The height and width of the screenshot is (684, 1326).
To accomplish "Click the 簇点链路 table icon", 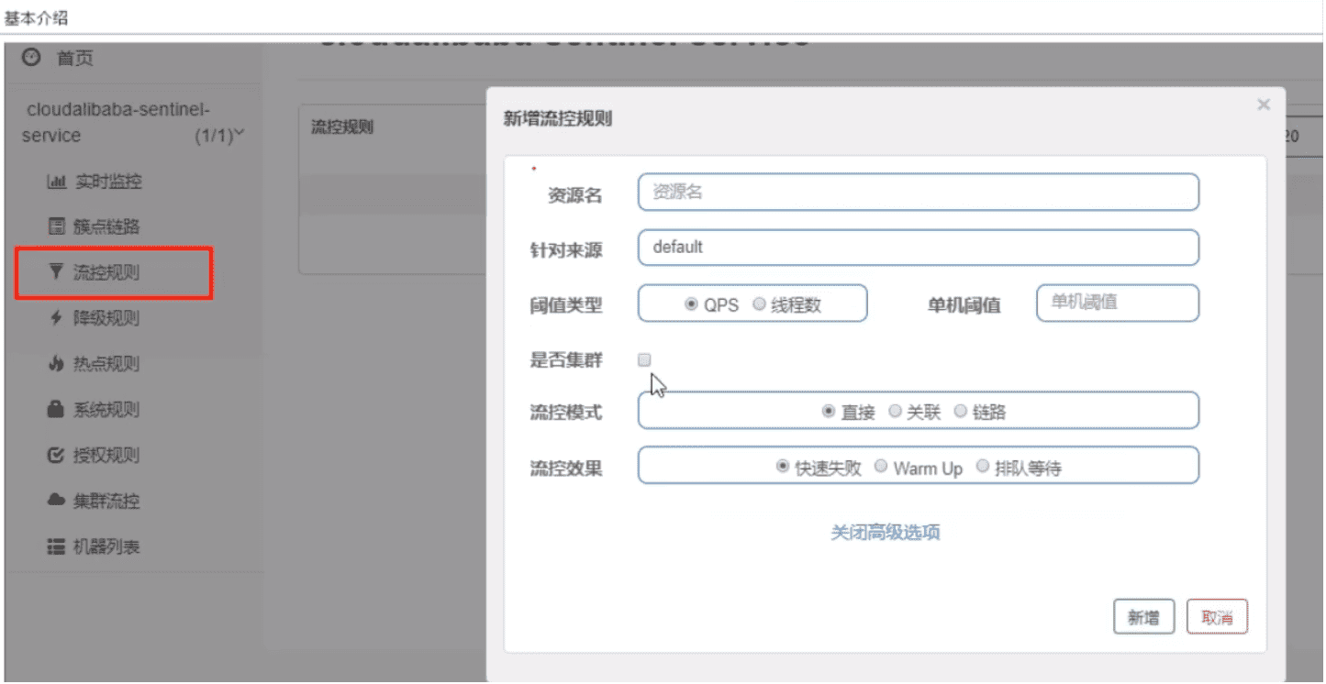I will [x=56, y=226].
